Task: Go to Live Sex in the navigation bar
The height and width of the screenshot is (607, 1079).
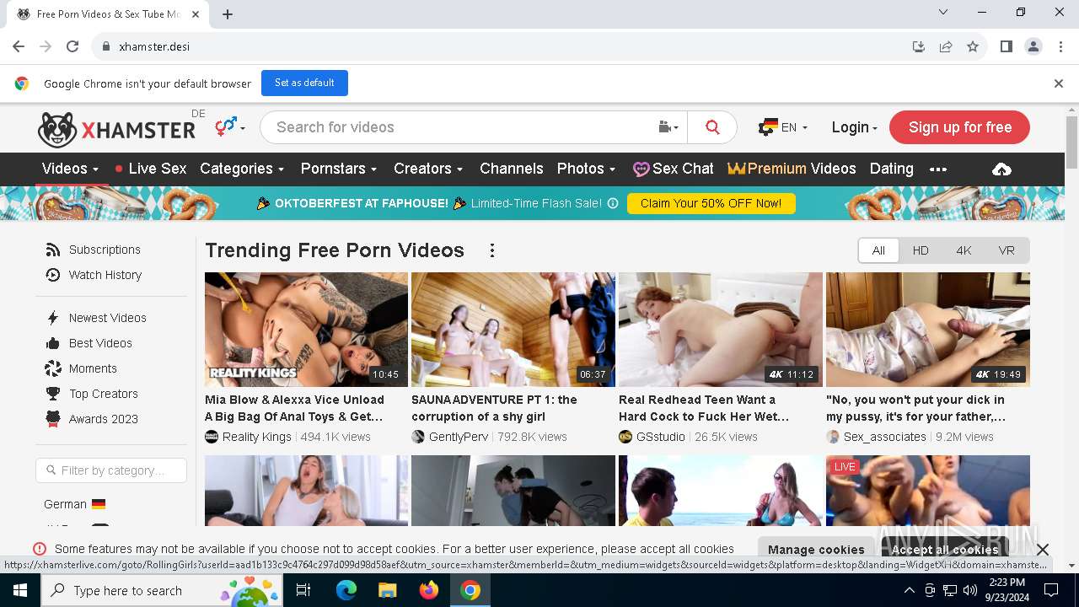Action: tap(151, 169)
